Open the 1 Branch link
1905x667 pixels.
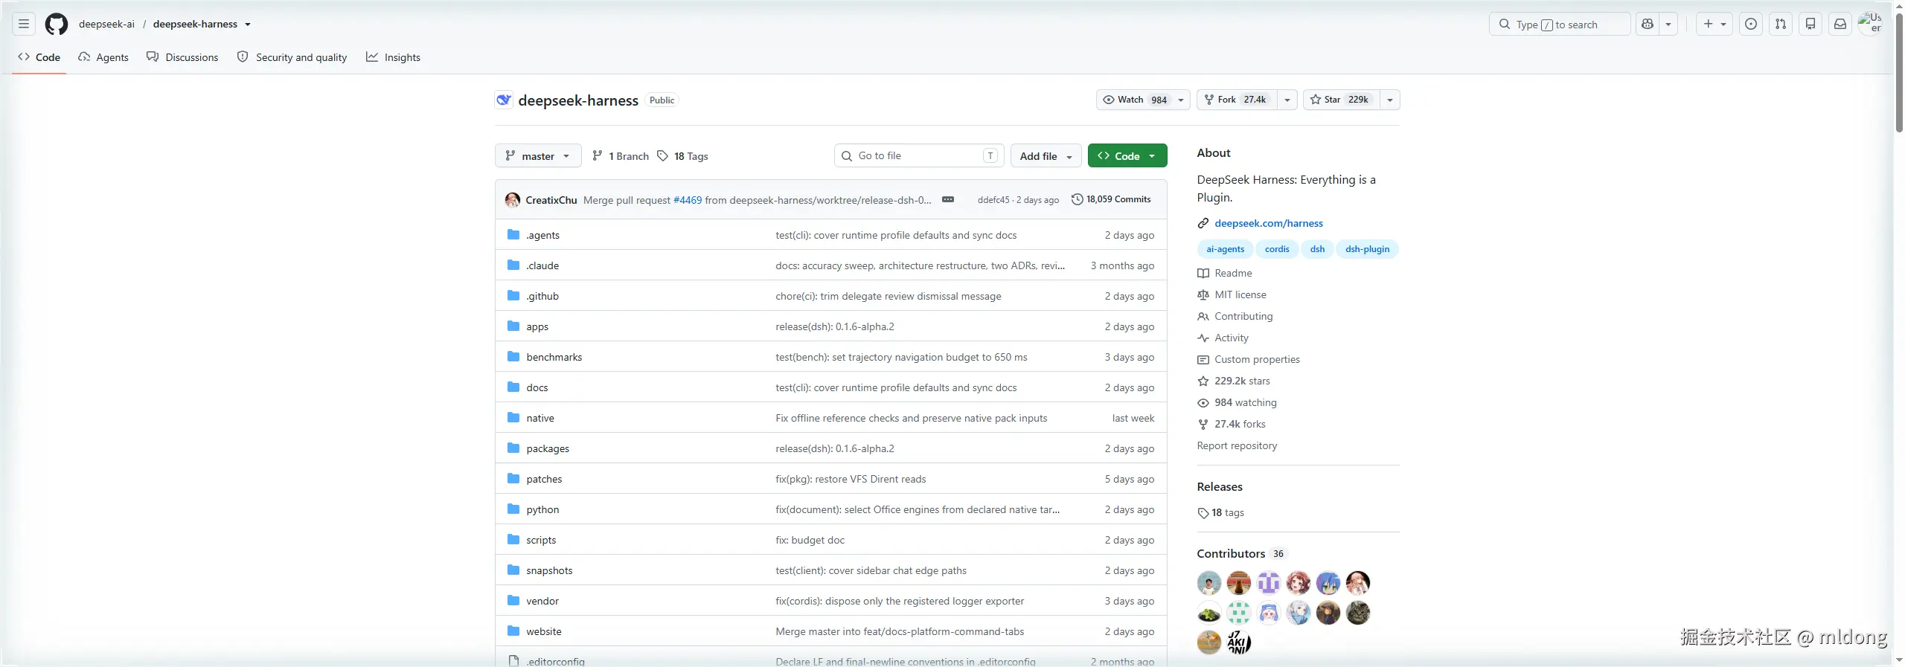pyautogui.click(x=621, y=156)
